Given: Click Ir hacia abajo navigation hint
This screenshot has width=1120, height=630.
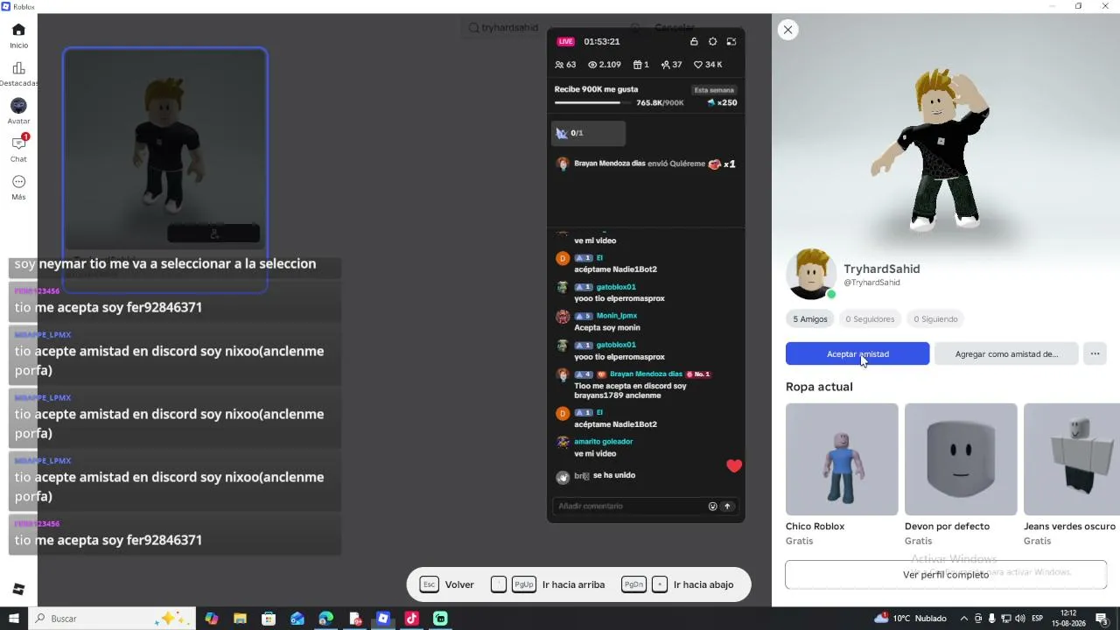Looking at the screenshot, I should coord(677,584).
